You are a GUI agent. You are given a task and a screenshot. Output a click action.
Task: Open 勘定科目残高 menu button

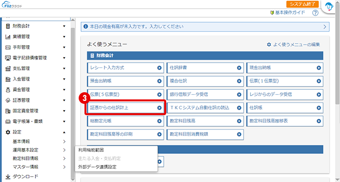(205, 121)
